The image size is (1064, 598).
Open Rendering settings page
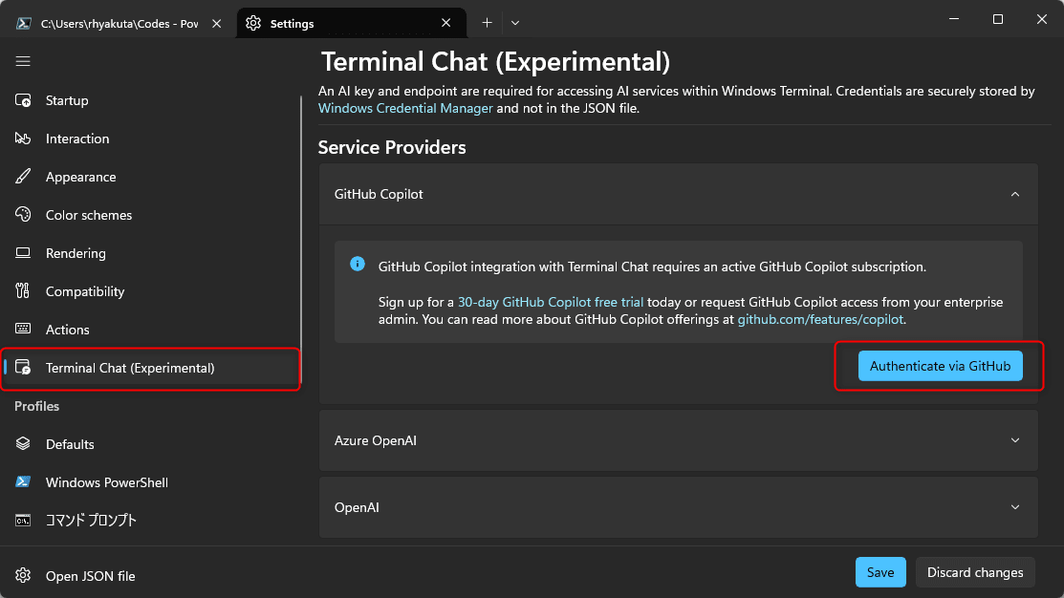[151, 253]
